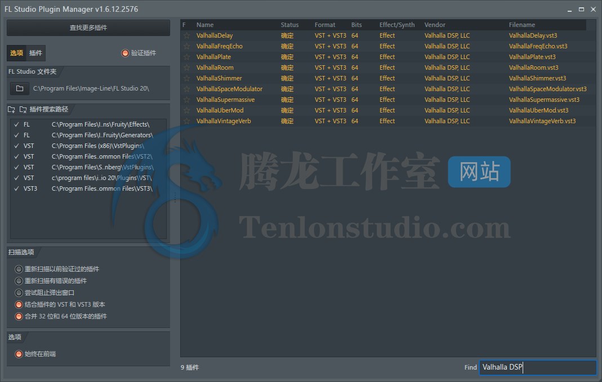Close the Plugin Manager window
Viewport: 602px width, 382px height.
click(593, 9)
